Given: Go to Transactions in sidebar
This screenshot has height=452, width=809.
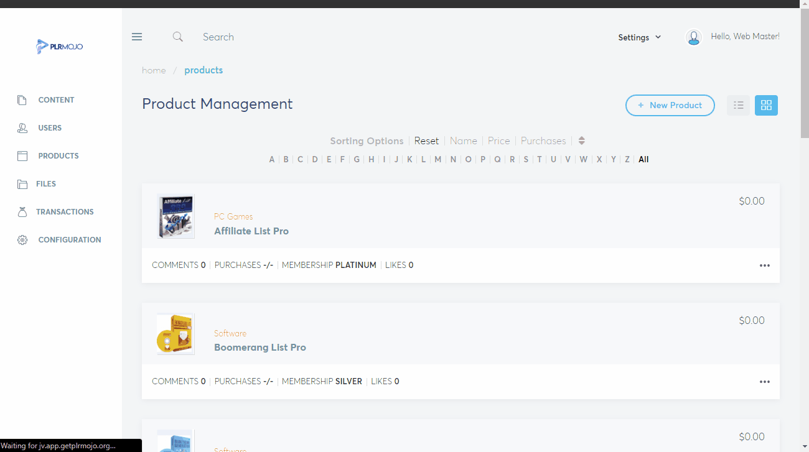Looking at the screenshot, I should coord(65,212).
